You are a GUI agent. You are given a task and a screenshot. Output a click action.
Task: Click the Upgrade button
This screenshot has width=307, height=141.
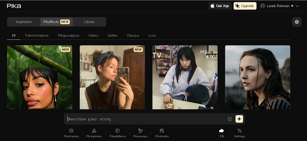click(x=245, y=6)
